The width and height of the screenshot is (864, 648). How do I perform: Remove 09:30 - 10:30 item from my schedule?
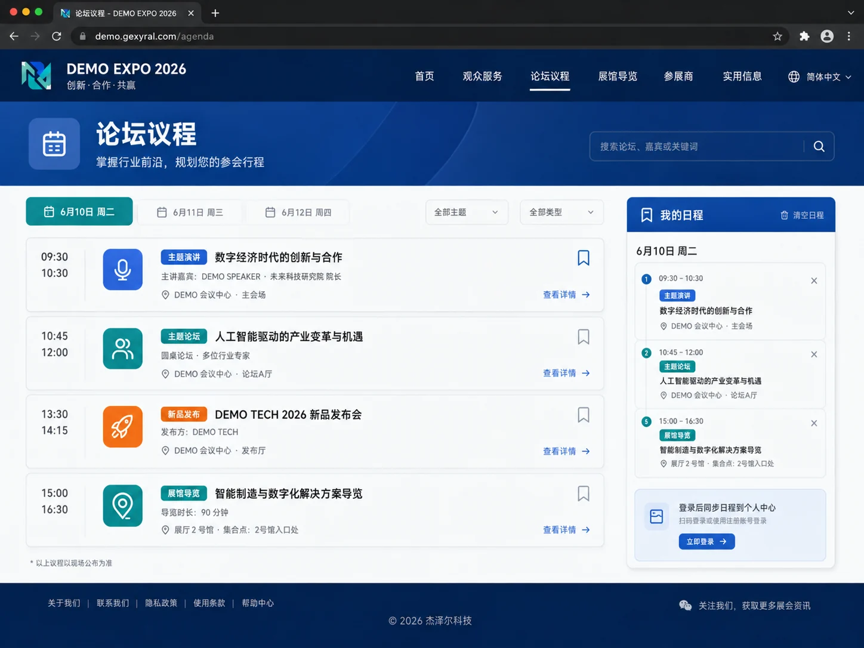814,280
